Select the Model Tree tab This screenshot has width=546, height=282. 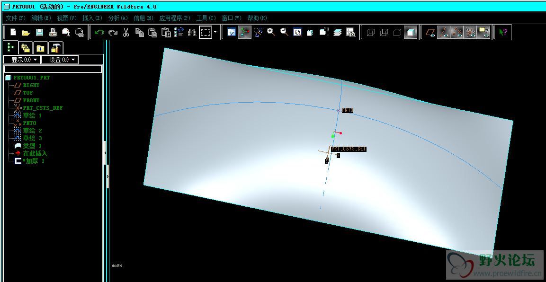pos(10,47)
